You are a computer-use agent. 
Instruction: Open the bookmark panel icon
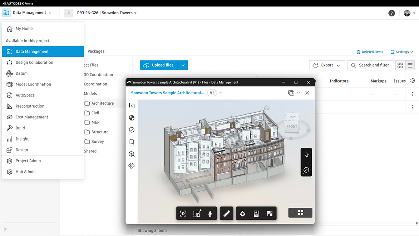coord(132,142)
